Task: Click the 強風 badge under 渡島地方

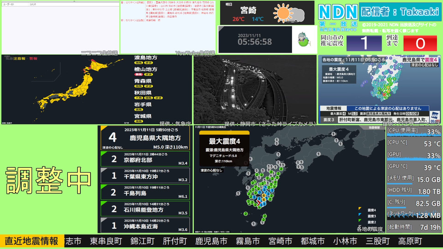Action: click(x=138, y=63)
